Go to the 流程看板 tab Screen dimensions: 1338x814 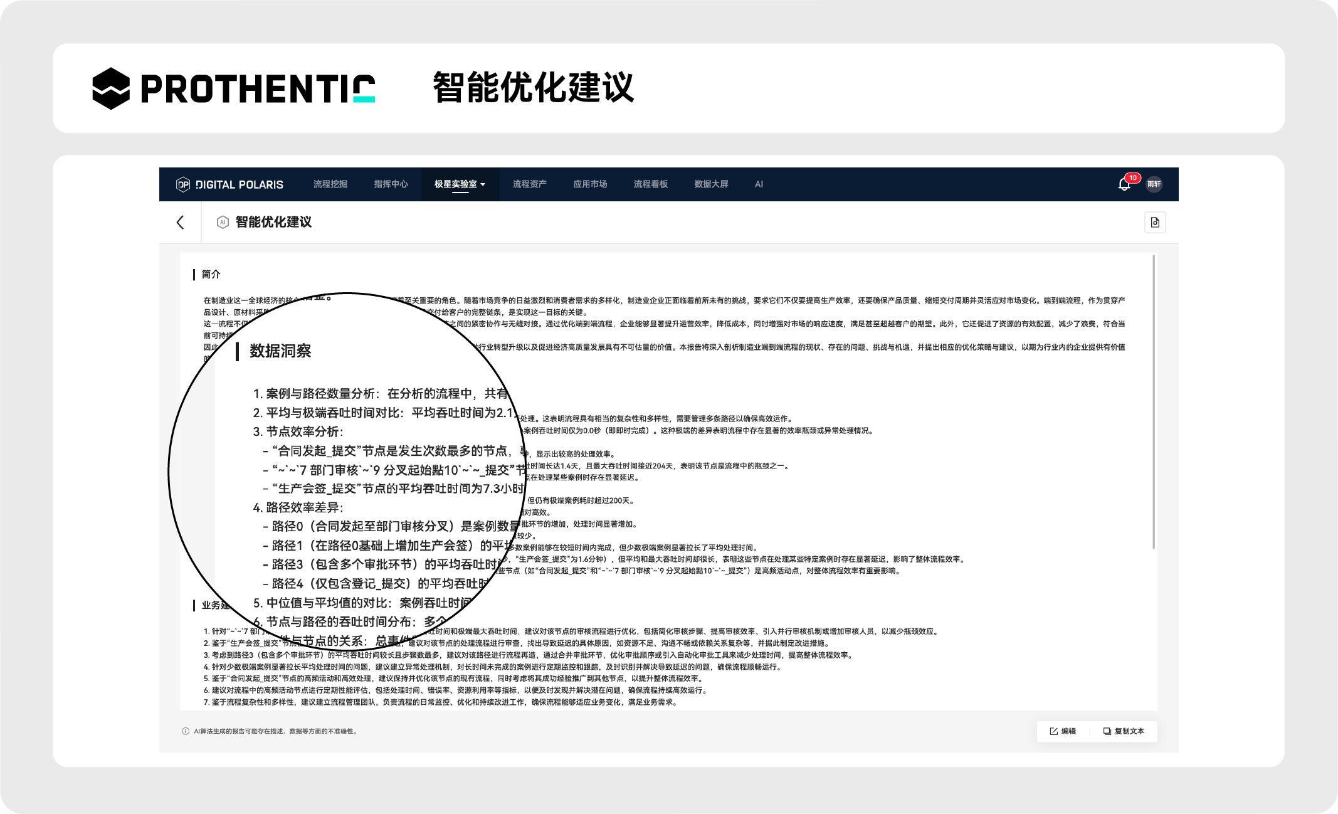(x=650, y=184)
